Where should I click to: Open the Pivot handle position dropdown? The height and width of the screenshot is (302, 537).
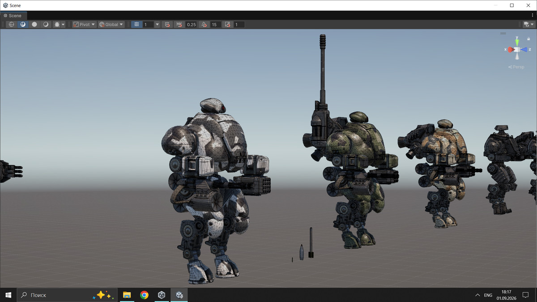pos(84,25)
